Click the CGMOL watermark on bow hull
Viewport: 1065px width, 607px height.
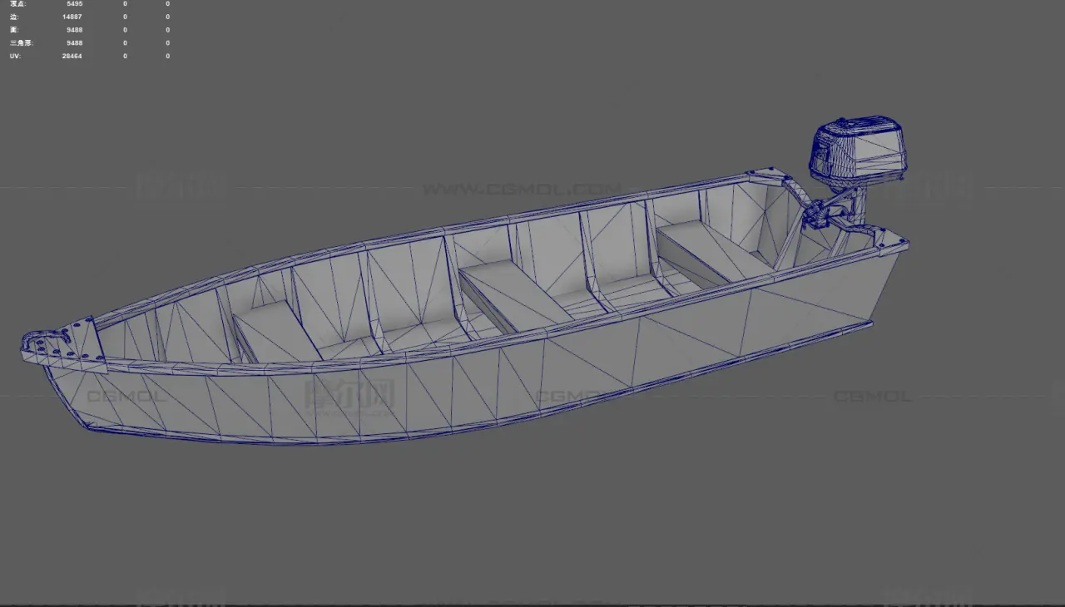click(x=126, y=397)
